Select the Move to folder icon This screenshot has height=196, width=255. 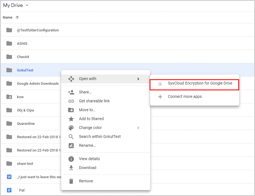tap(71, 110)
